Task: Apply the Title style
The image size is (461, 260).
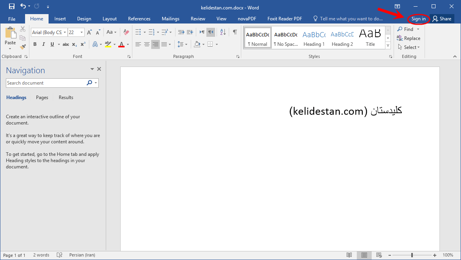Action: (370, 38)
